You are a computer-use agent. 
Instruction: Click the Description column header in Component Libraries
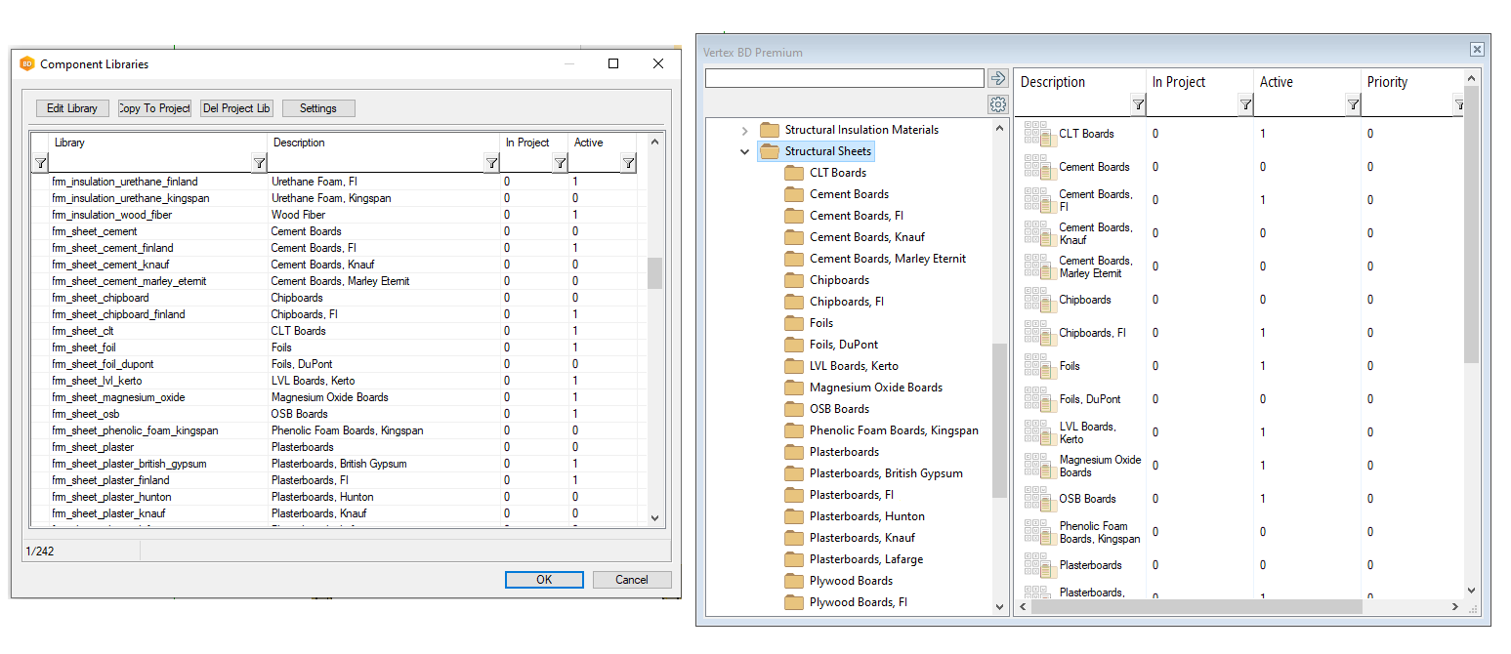(x=385, y=143)
